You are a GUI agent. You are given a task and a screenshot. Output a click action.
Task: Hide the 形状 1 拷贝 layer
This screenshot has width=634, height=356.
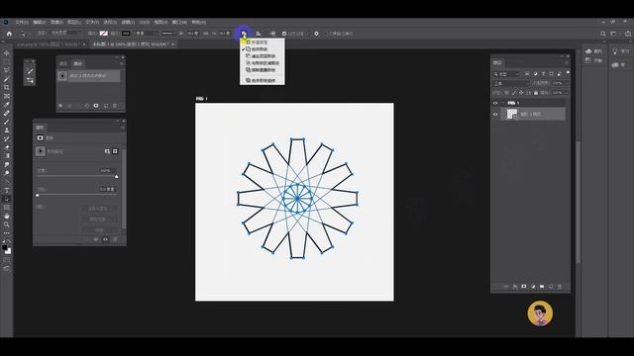(495, 115)
